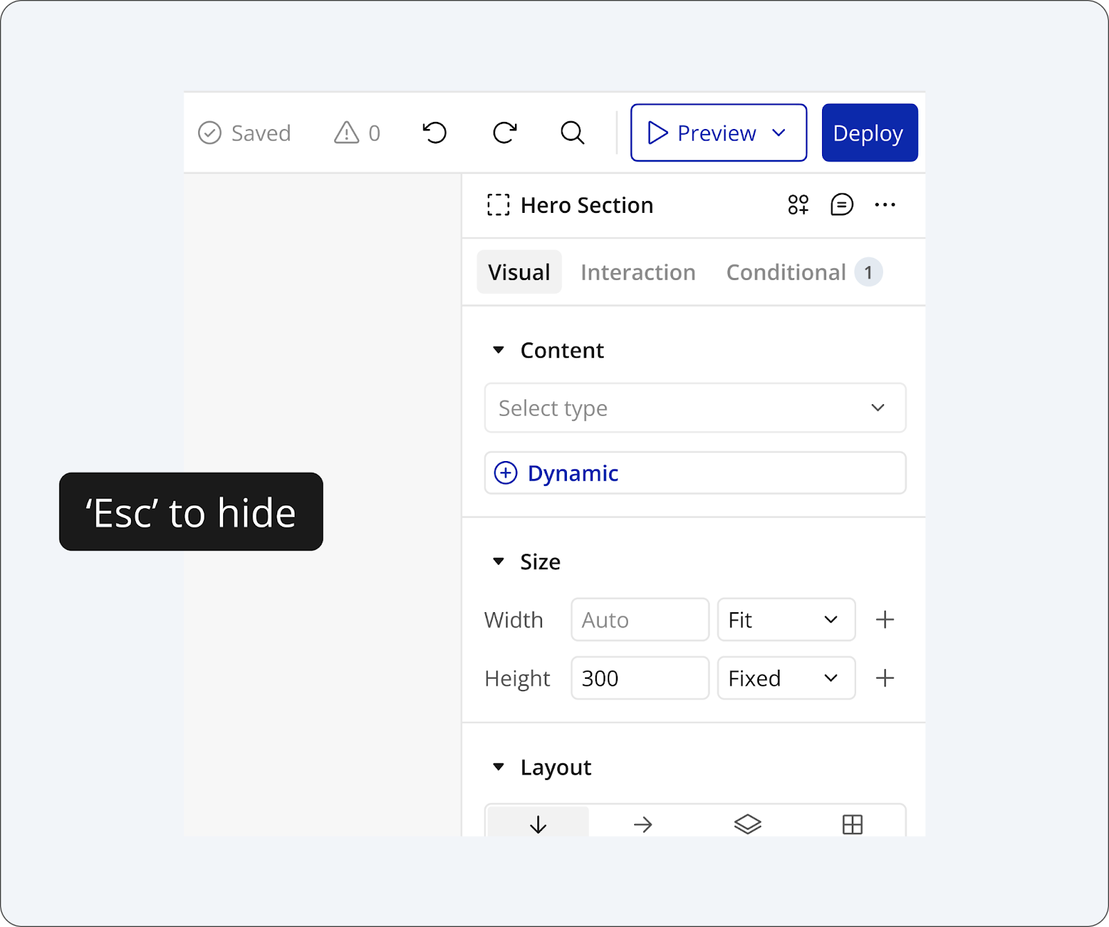Click the Height input field showing 300
This screenshot has height=927, width=1109.
click(x=639, y=678)
